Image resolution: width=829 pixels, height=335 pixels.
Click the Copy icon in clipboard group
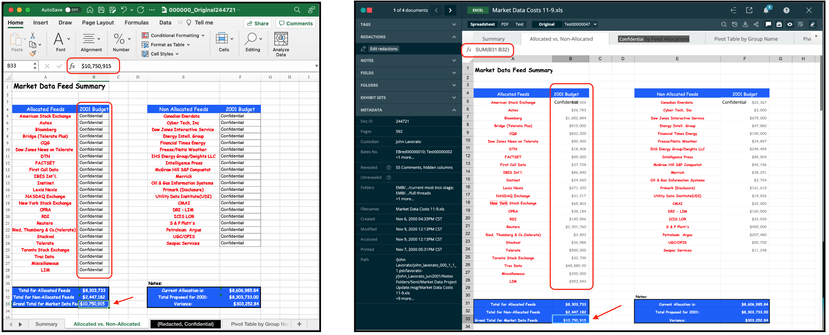pos(33,44)
